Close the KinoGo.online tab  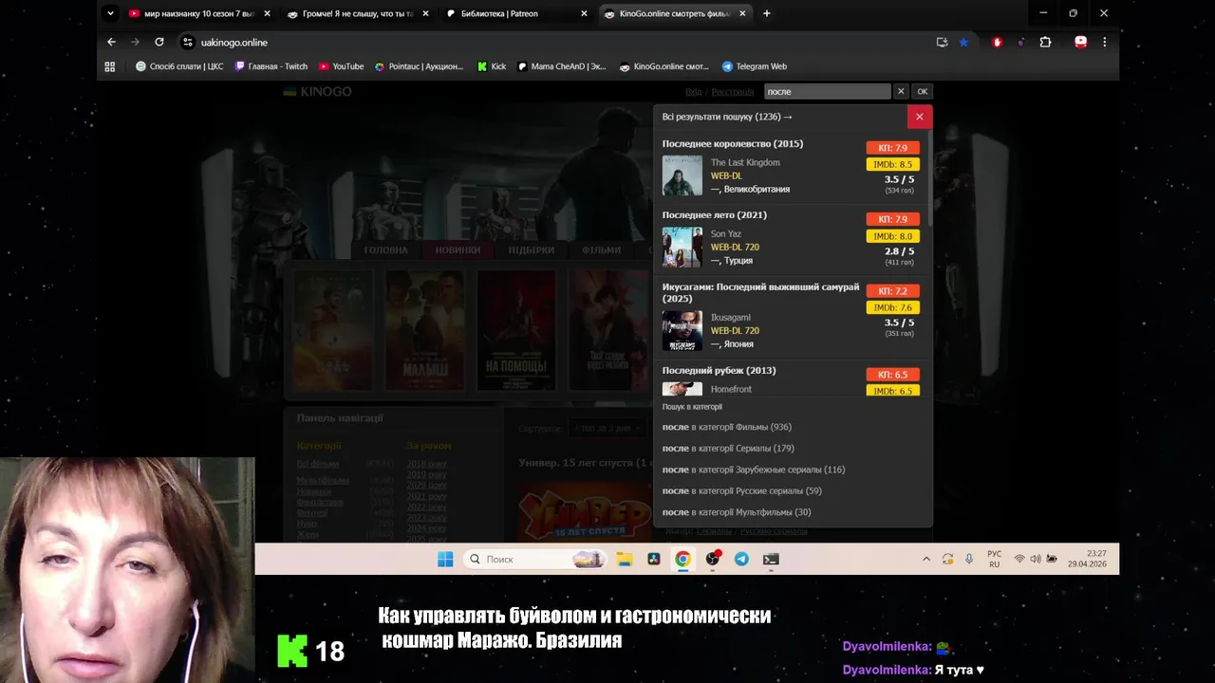[x=742, y=13]
